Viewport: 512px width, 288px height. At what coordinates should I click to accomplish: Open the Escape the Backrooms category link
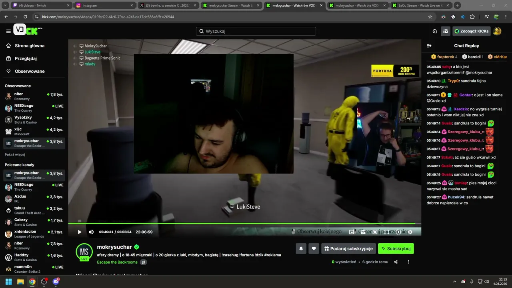coord(117,262)
